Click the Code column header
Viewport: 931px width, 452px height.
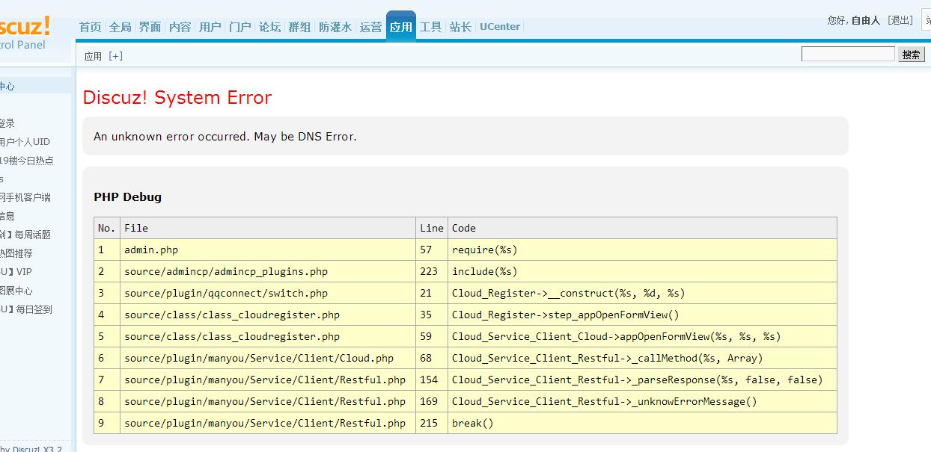[642, 228]
